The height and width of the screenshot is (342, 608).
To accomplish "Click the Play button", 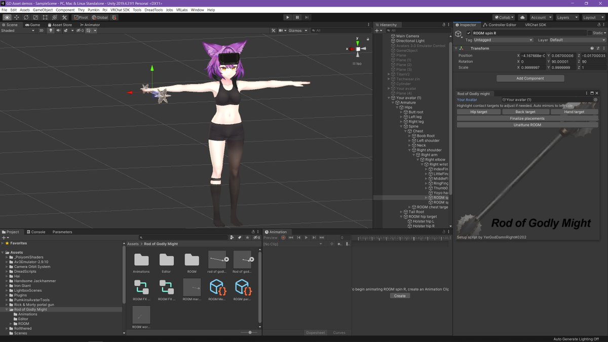I will (x=288, y=17).
